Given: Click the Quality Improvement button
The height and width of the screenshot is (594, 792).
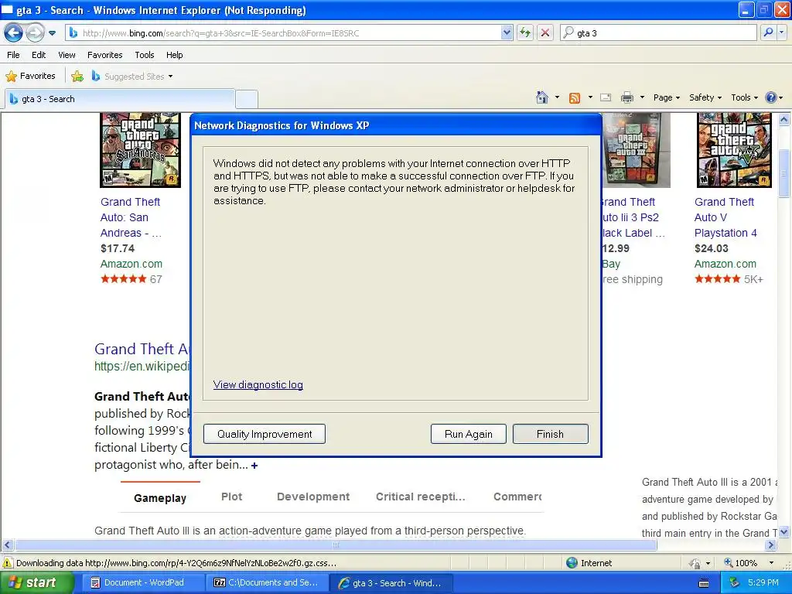Looking at the screenshot, I should (265, 434).
